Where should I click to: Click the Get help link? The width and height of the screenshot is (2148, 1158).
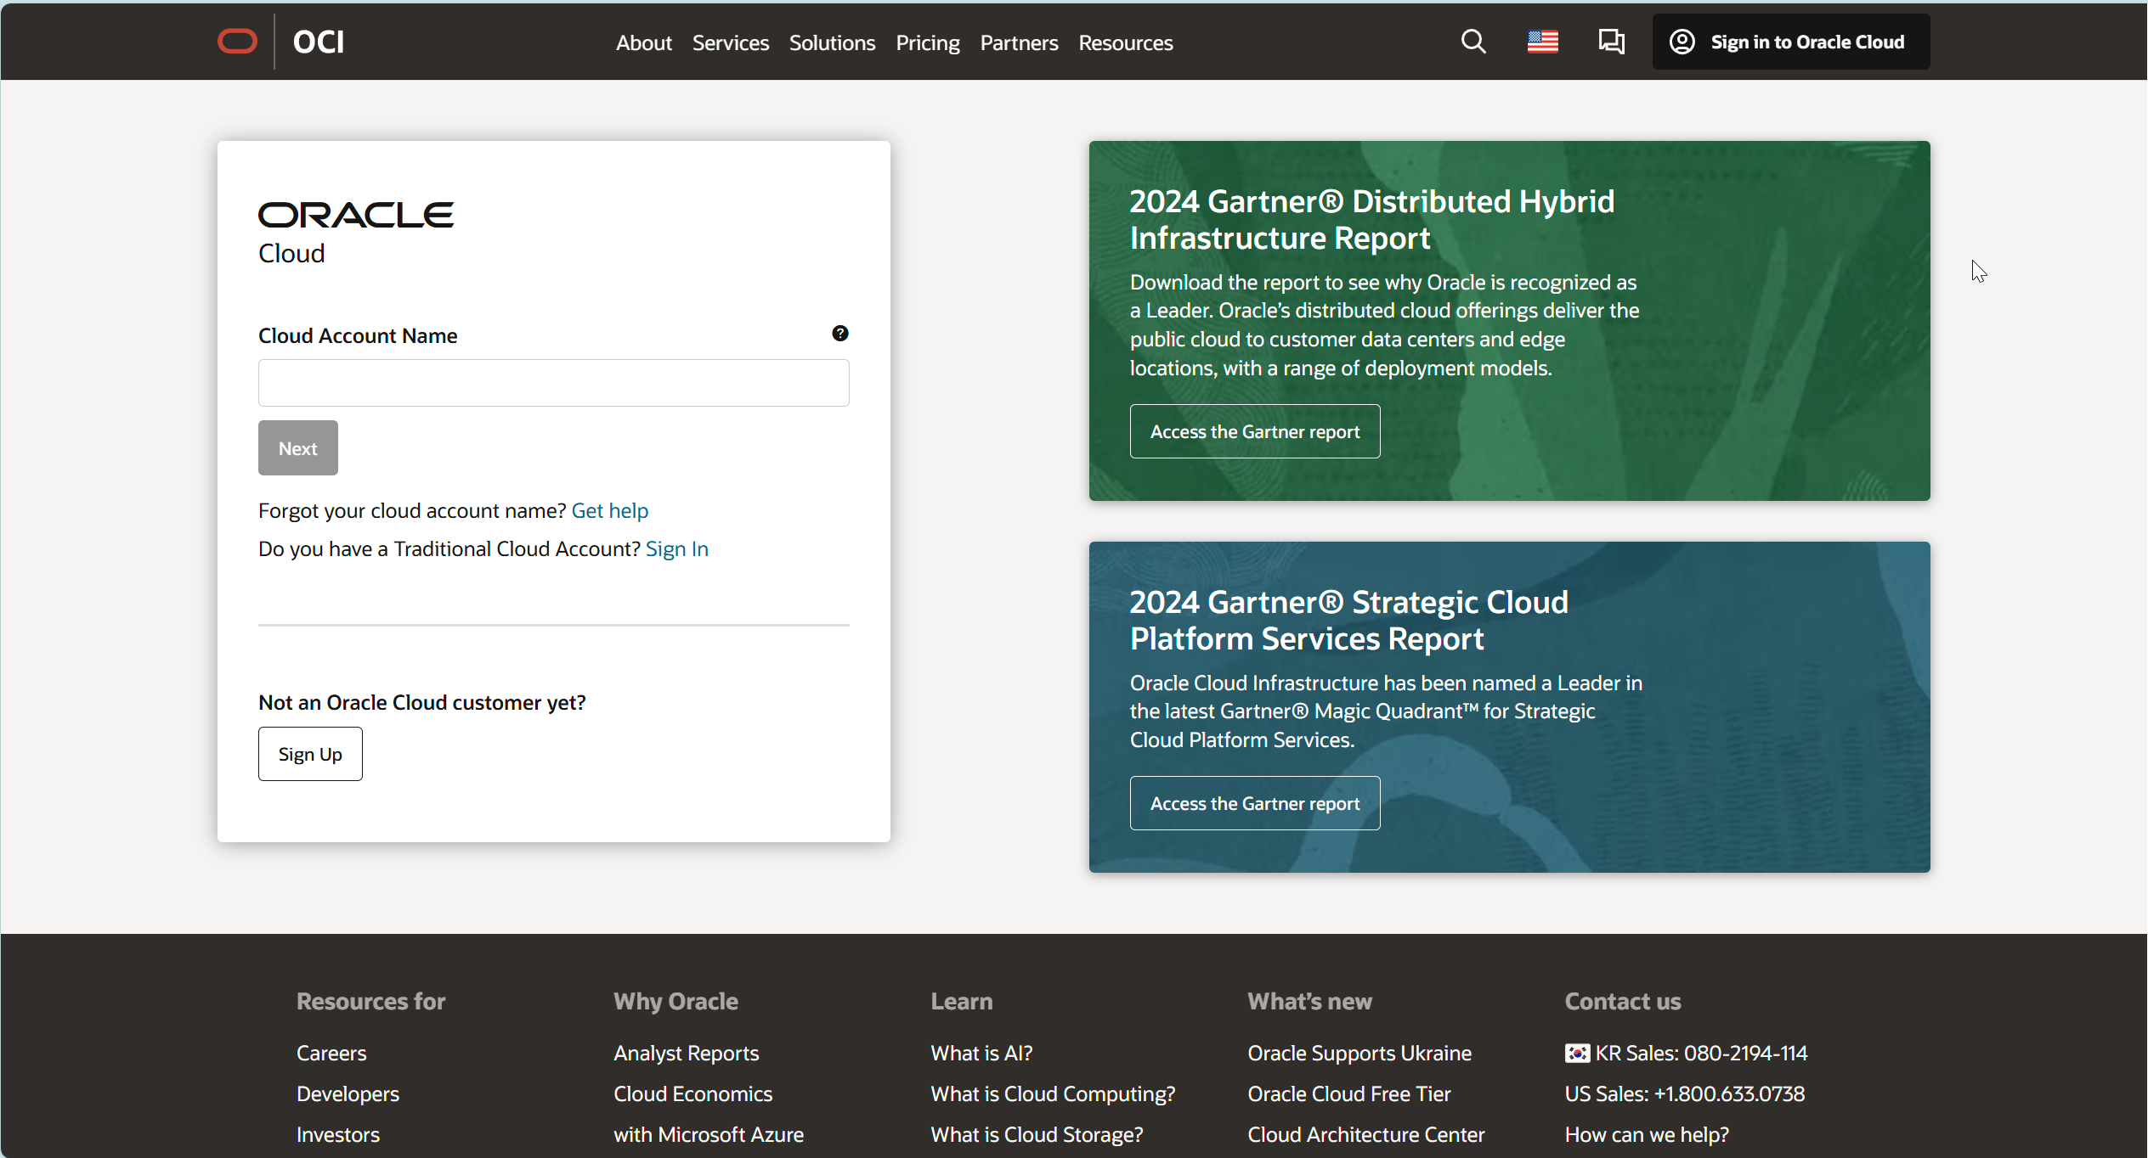pos(610,511)
